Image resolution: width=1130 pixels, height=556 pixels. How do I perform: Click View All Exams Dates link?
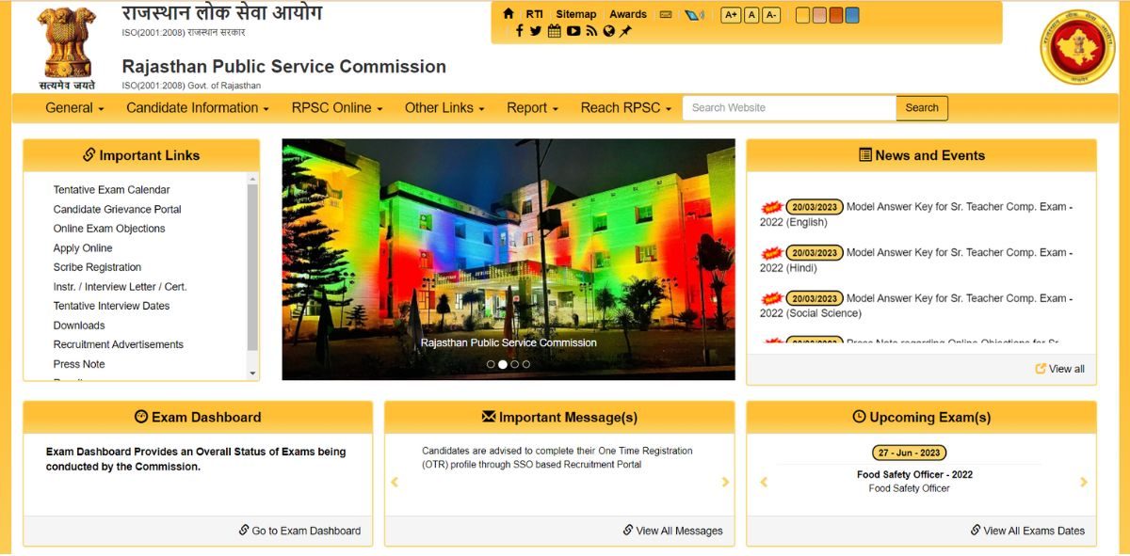point(1027,531)
